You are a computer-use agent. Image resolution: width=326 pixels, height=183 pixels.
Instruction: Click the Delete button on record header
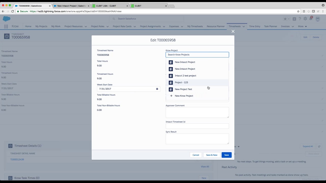(x=316, y=37)
